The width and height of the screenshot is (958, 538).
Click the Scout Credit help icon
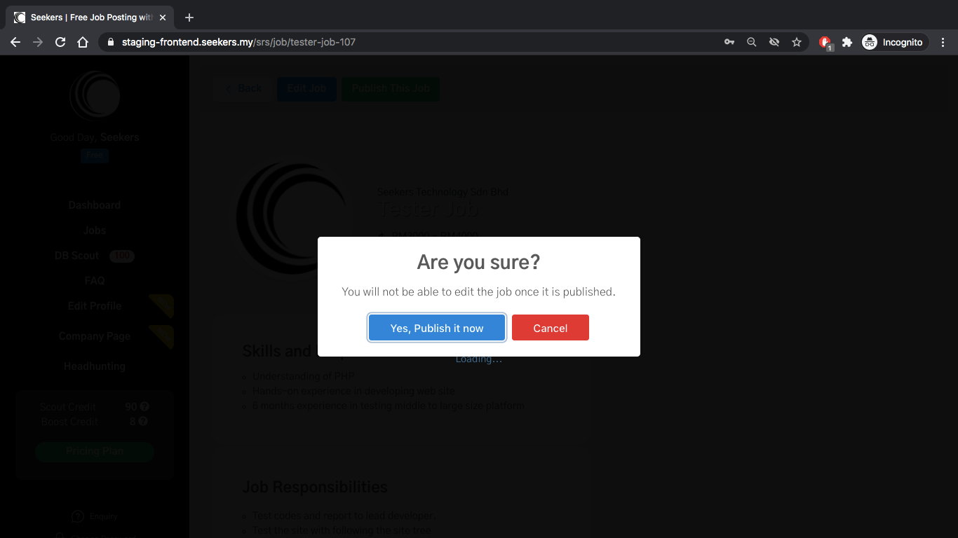(x=144, y=406)
